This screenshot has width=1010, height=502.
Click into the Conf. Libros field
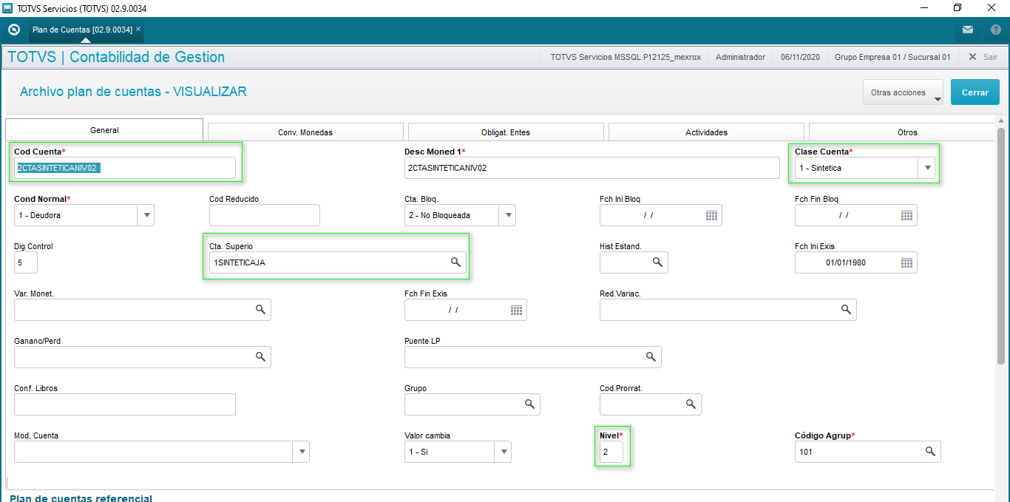pos(125,404)
